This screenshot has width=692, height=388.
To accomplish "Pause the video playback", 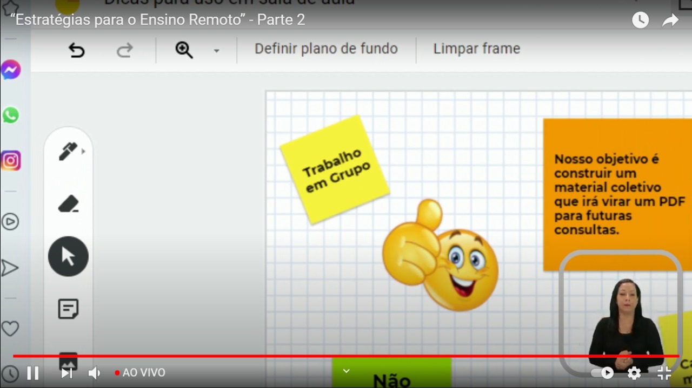I will pyautogui.click(x=33, y=373).
